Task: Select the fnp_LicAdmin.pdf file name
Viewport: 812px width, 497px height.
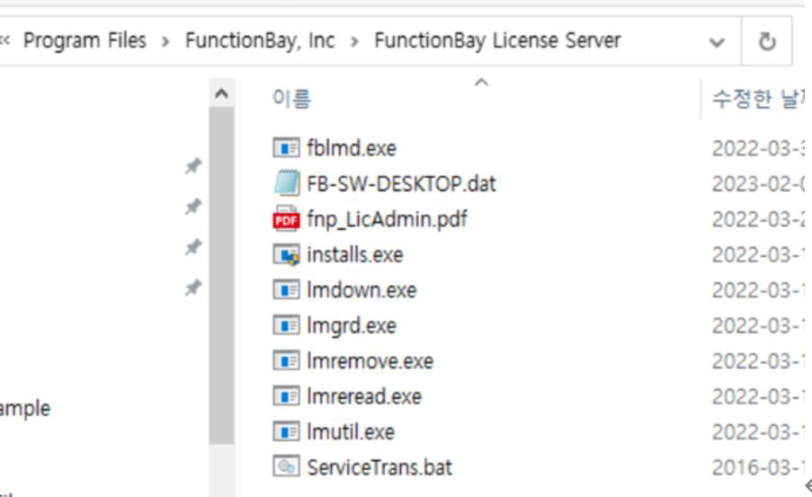Action: pyautogui.click(x=387, y=219)
